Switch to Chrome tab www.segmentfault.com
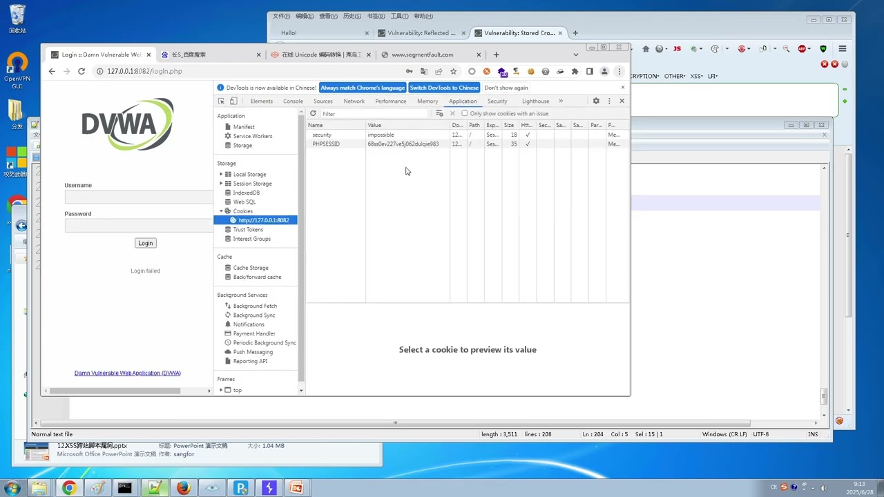This screenshot has height=497, width=884. tap(431, 55)
